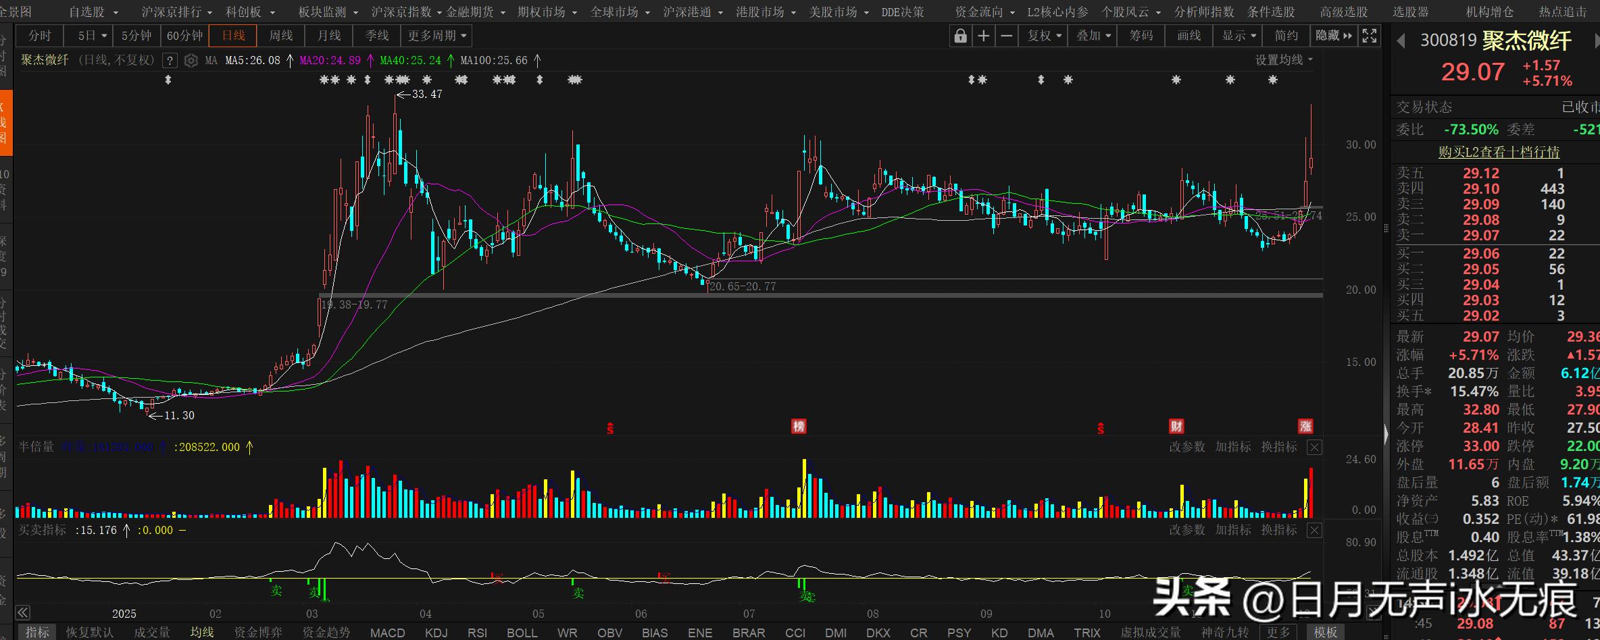Go to previous stock using left arrow

pos(1401,41)
